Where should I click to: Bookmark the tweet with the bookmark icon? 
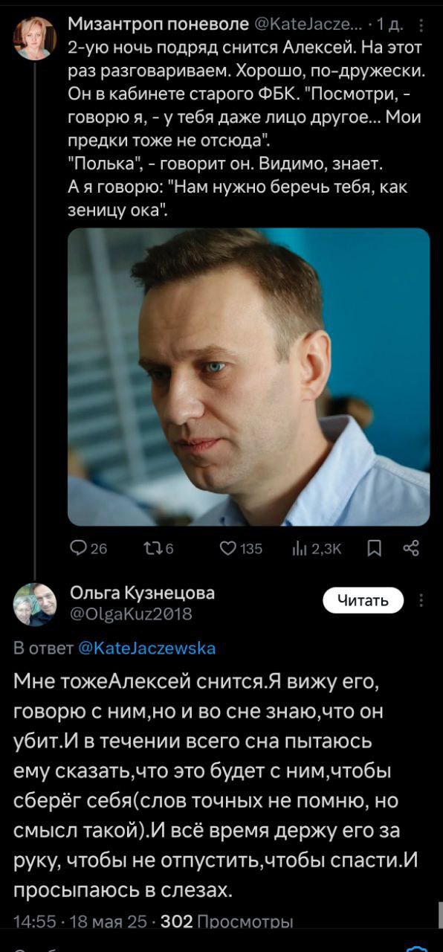pyautogui.click(x=374, y=549)
